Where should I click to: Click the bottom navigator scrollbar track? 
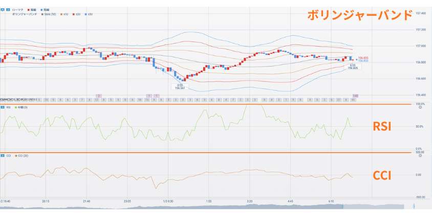(205, 207)
